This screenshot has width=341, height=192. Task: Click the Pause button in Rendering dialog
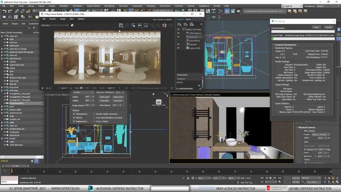[316, 27]
